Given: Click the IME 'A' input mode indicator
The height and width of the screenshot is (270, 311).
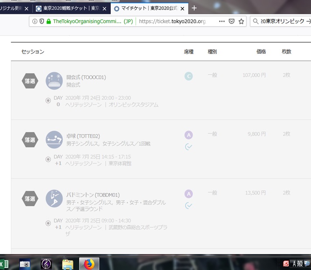Looking at the screenshot, I should click(x=294, y=263).
